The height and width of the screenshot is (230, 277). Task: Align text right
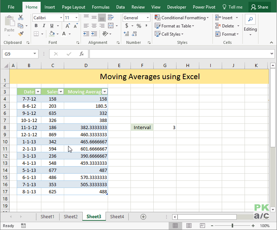click(102, 26)
